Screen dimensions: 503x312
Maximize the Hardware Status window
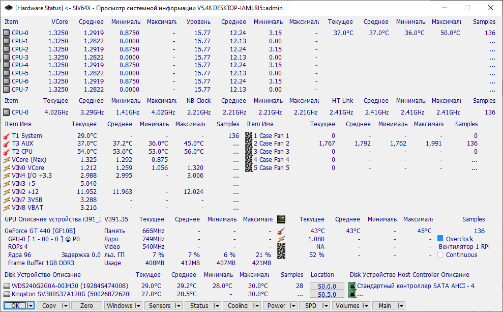point(467,8)
